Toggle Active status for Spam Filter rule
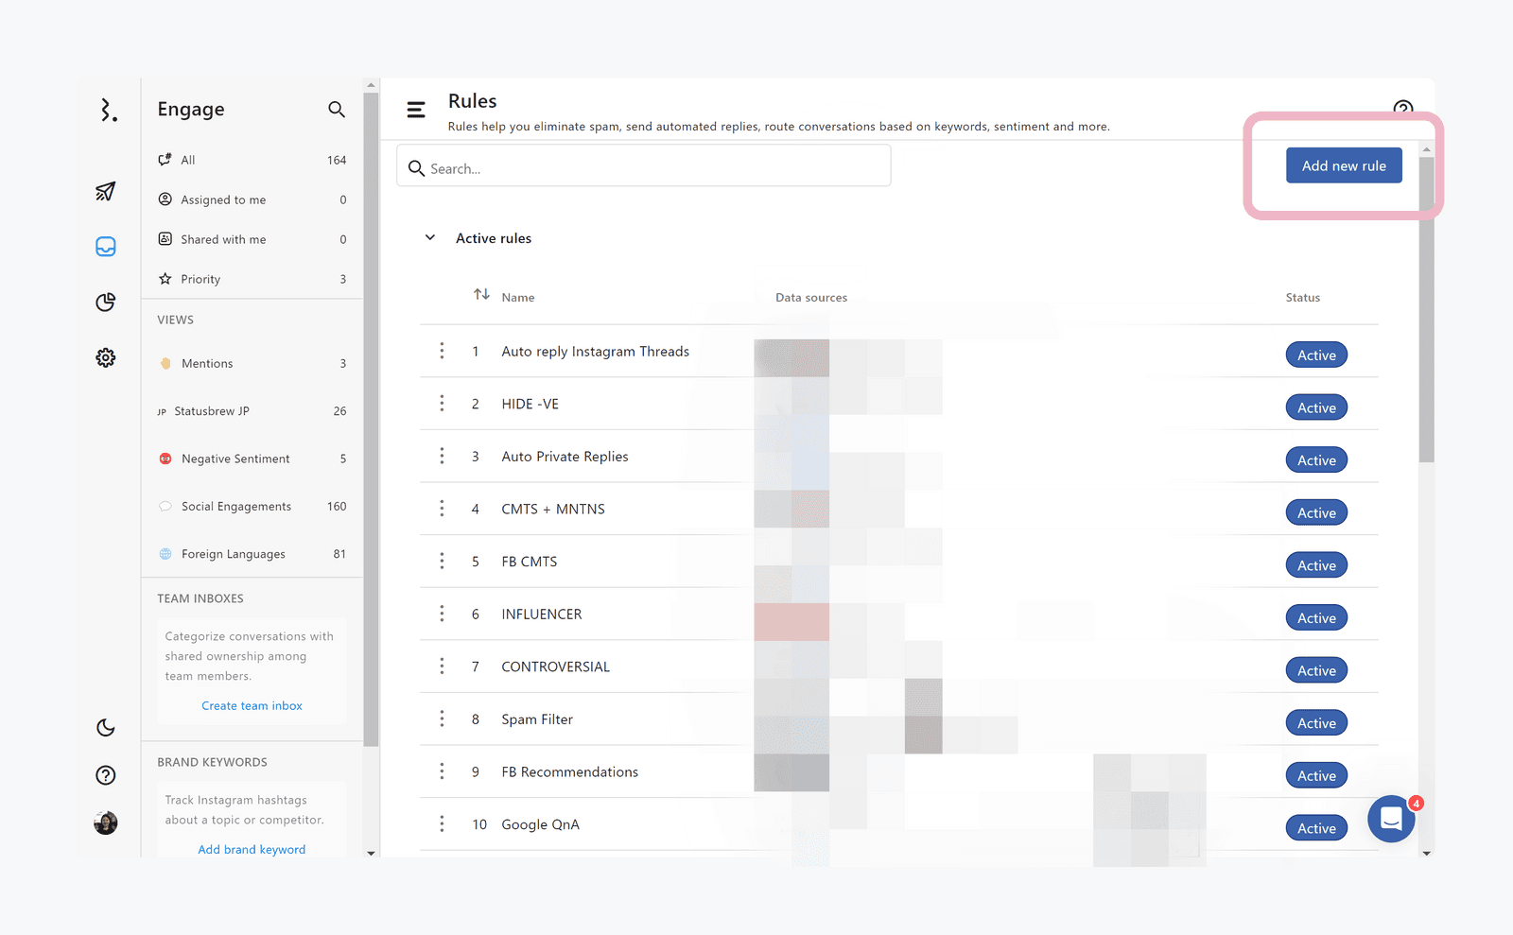Image resolution: width=1513 pixels, height=935 pixels. coord(1316,723)
